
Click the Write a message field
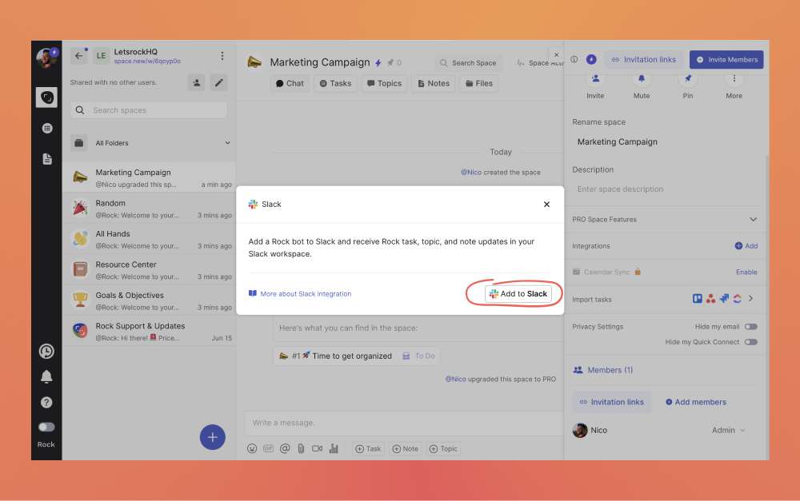(x=404, y=423)
